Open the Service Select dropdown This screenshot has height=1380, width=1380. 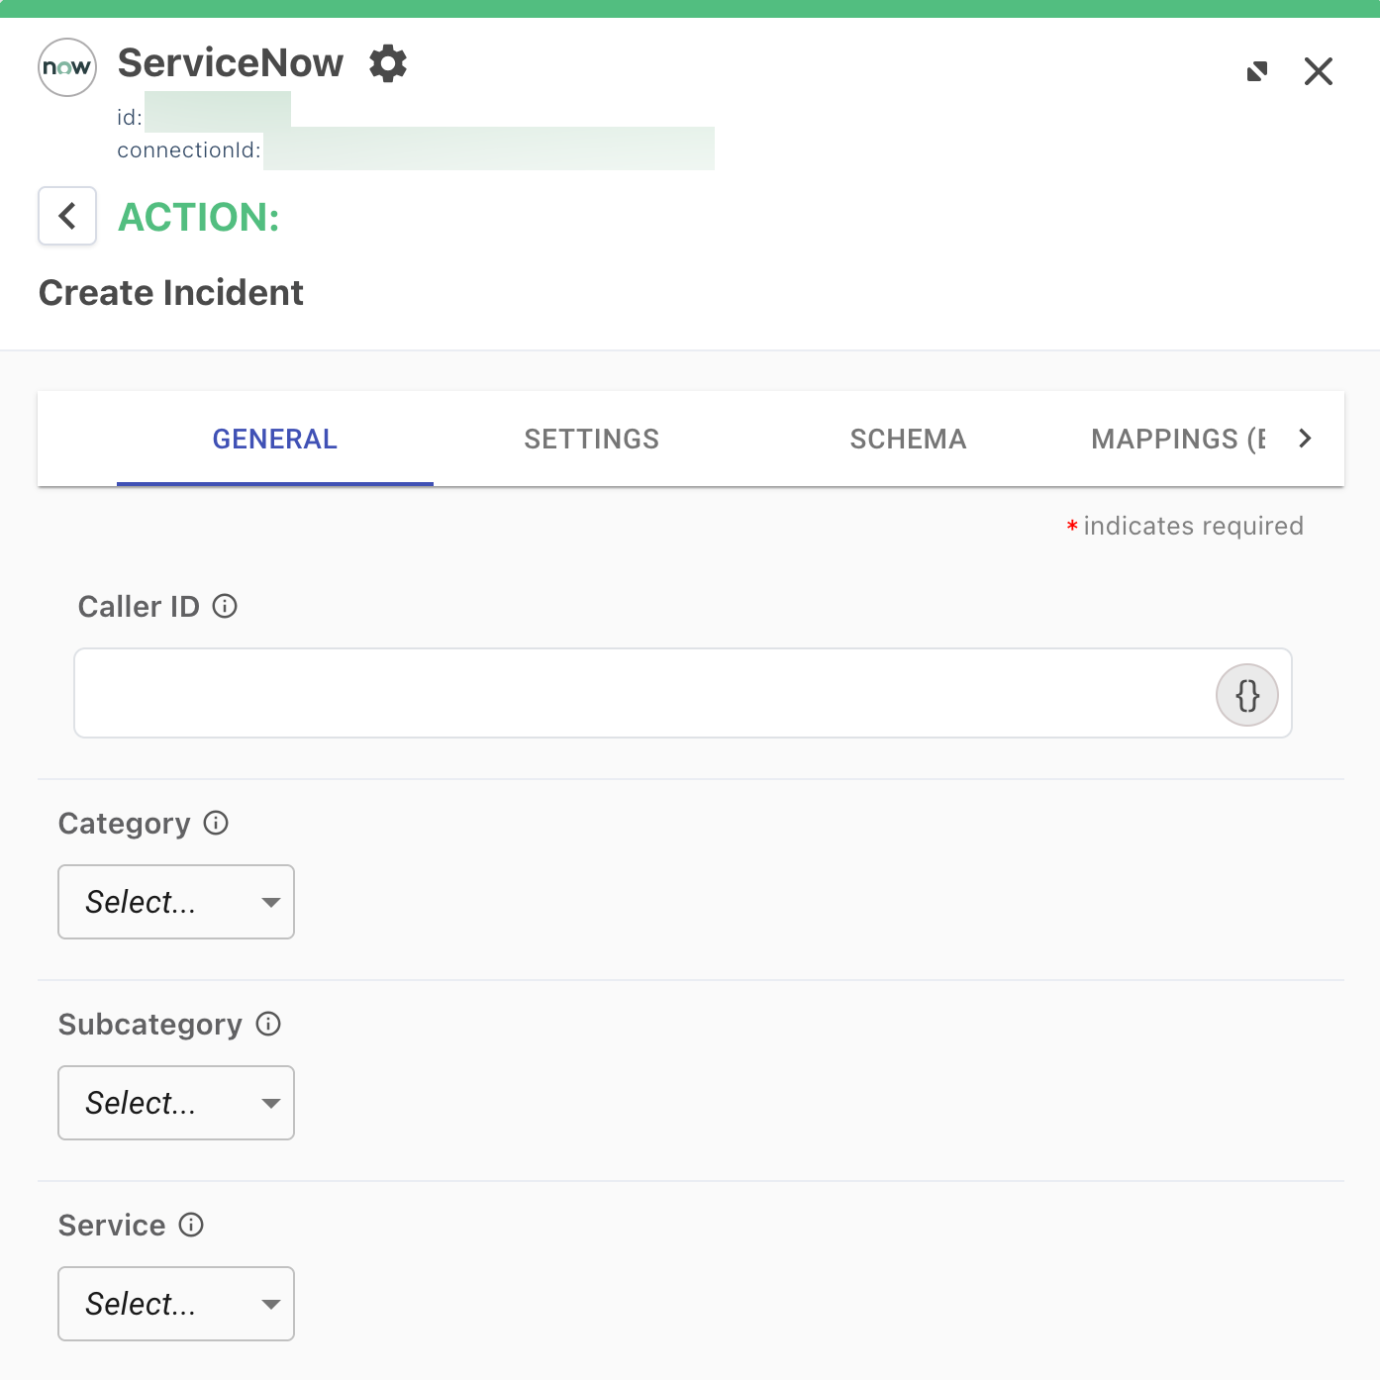[x=175, y=1304]
